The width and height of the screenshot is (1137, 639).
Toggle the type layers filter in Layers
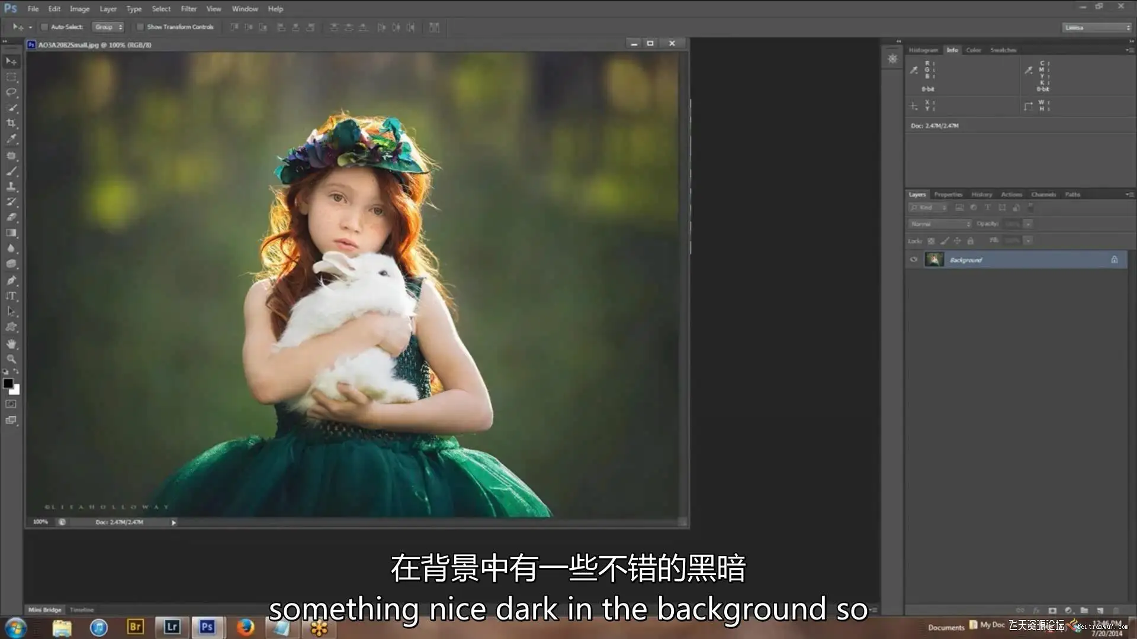coord(988,208)
